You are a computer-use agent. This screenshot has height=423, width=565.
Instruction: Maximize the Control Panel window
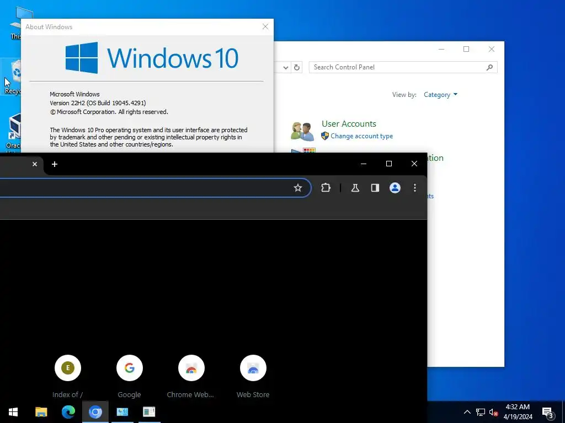point(466,49)
